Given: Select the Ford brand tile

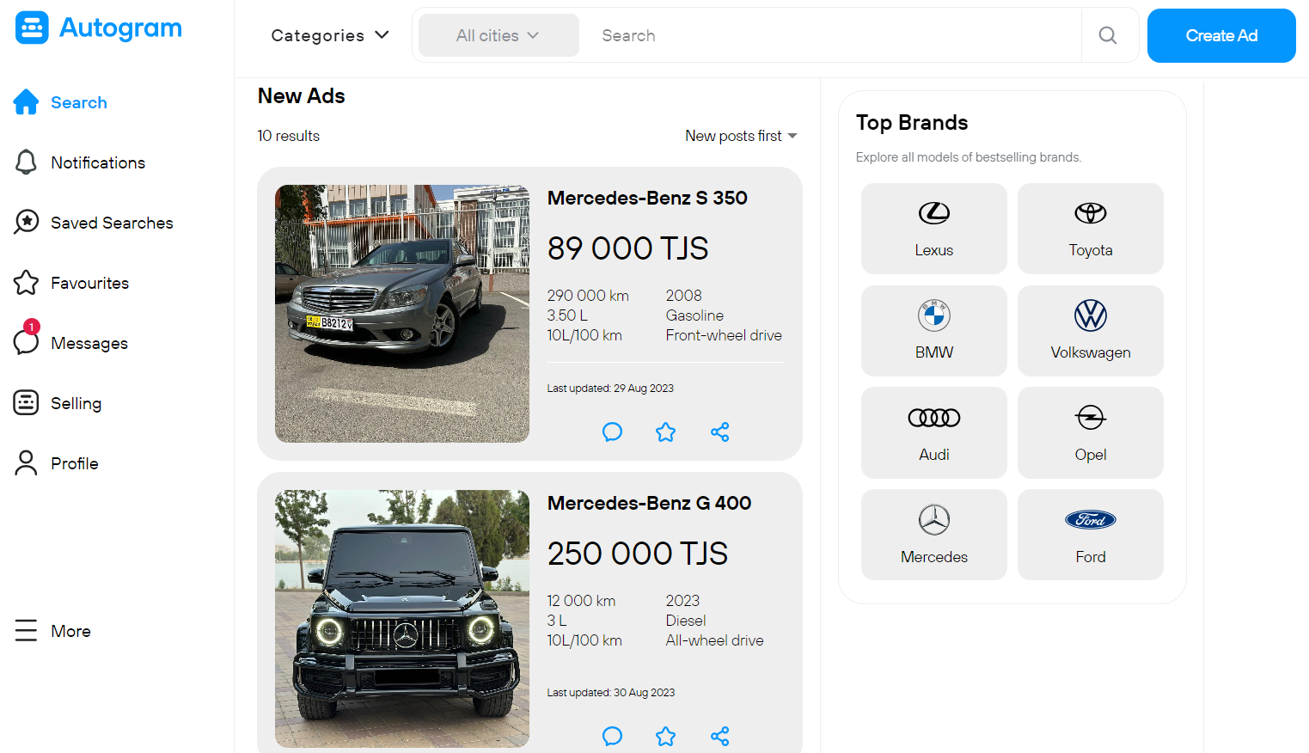Looking at the screenshot, I should coord(1091,535).
